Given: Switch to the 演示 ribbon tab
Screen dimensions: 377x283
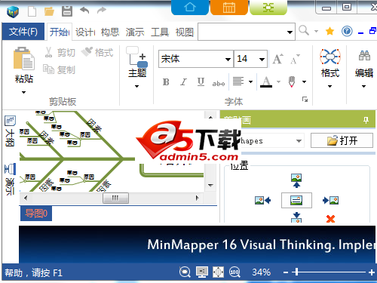Looking at the screenshot, I should 135,32.
